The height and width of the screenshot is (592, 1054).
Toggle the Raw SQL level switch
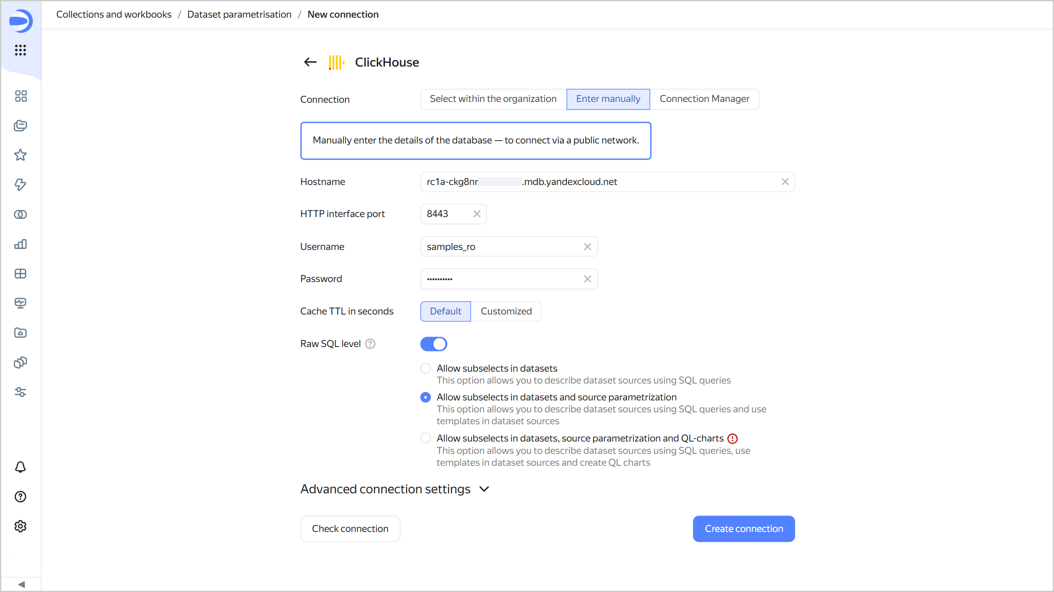tap(434, 344)
